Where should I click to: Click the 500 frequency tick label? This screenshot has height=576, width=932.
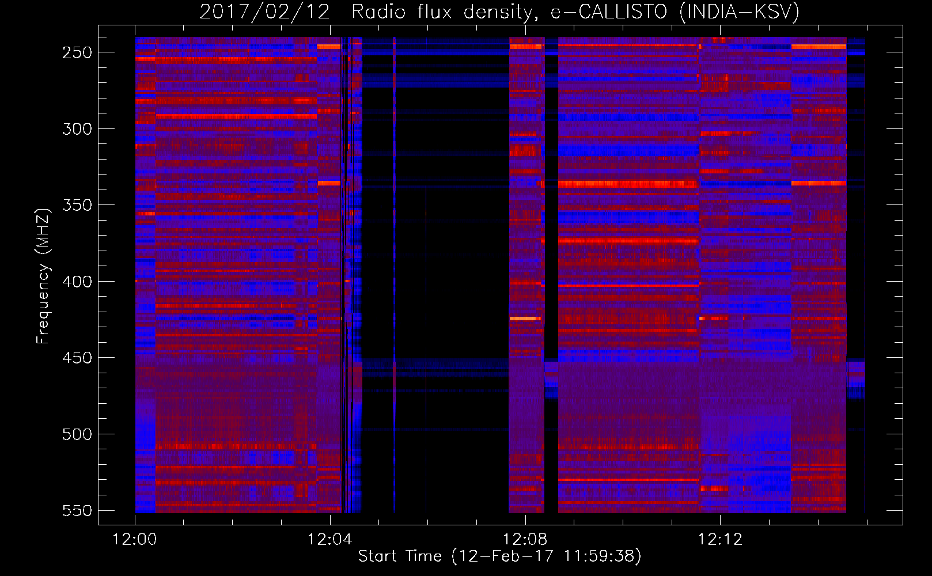[77, 434]
